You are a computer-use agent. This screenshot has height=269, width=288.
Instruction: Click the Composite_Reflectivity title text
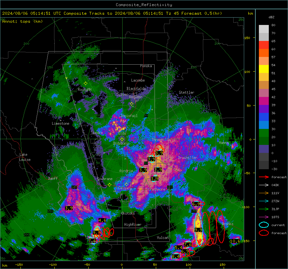click(x=144, y=5)
